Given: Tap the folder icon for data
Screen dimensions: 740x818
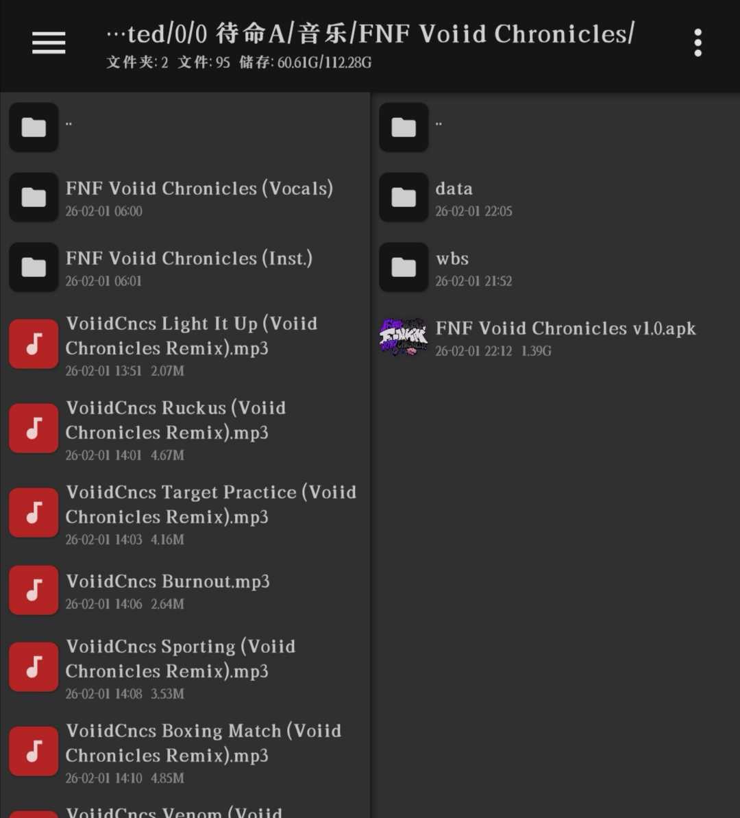Looking at the screenshot, I should (404, 197).
